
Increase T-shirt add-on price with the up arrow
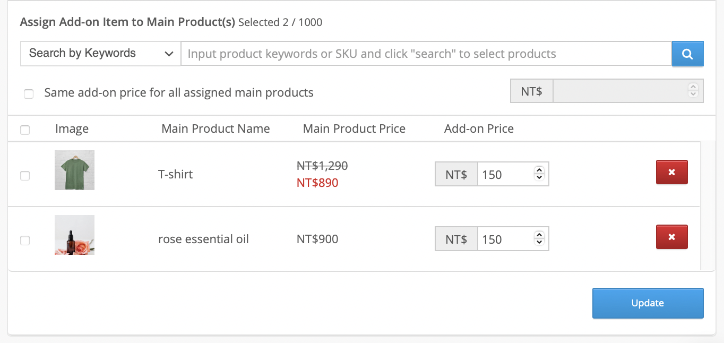[539, 170]
